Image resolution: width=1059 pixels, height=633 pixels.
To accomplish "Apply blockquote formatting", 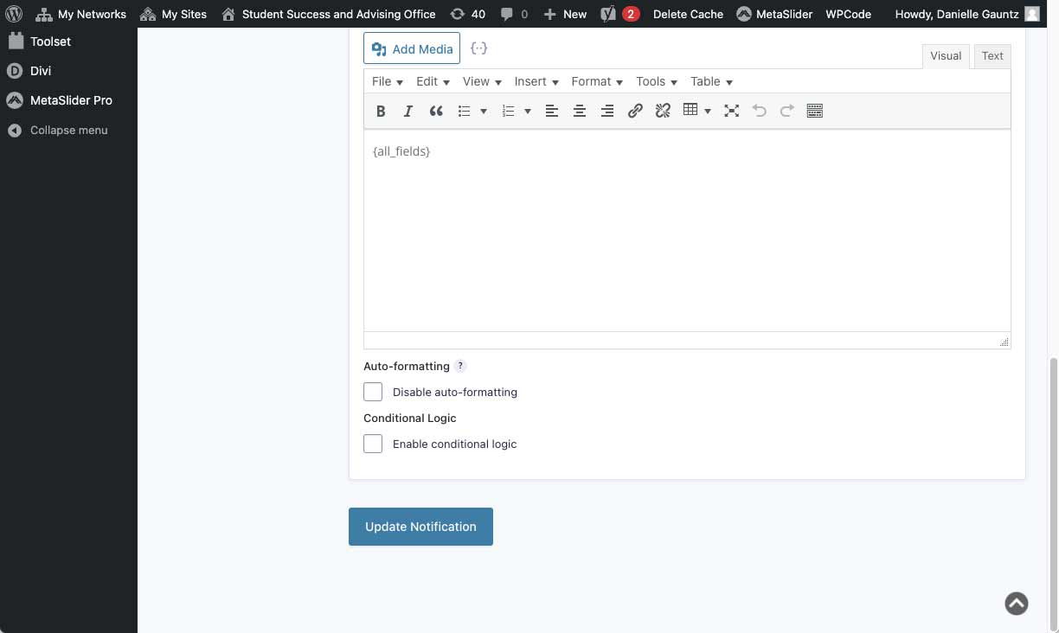I will pyautogui.click(x=436, y=111).
